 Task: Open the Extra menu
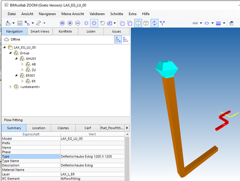(x=132, y=14)
